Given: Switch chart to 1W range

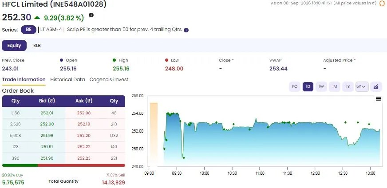Looking at the screenshot, I should point(321,86).
